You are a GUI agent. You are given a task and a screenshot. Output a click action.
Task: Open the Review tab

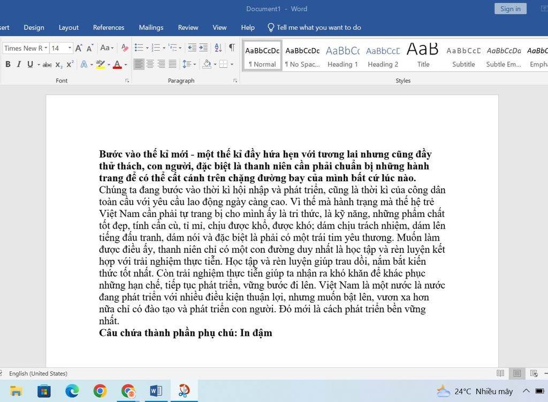[188, 28]
